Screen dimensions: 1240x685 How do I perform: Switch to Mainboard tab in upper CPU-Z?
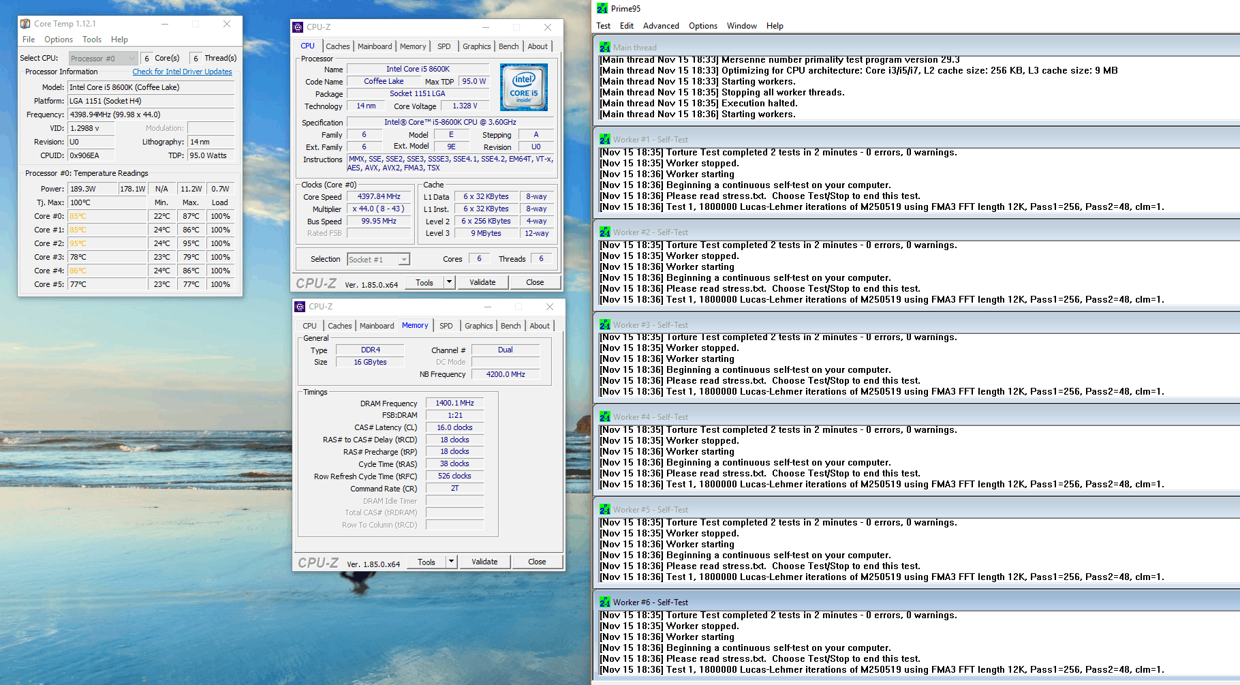(x=375, y=46)
